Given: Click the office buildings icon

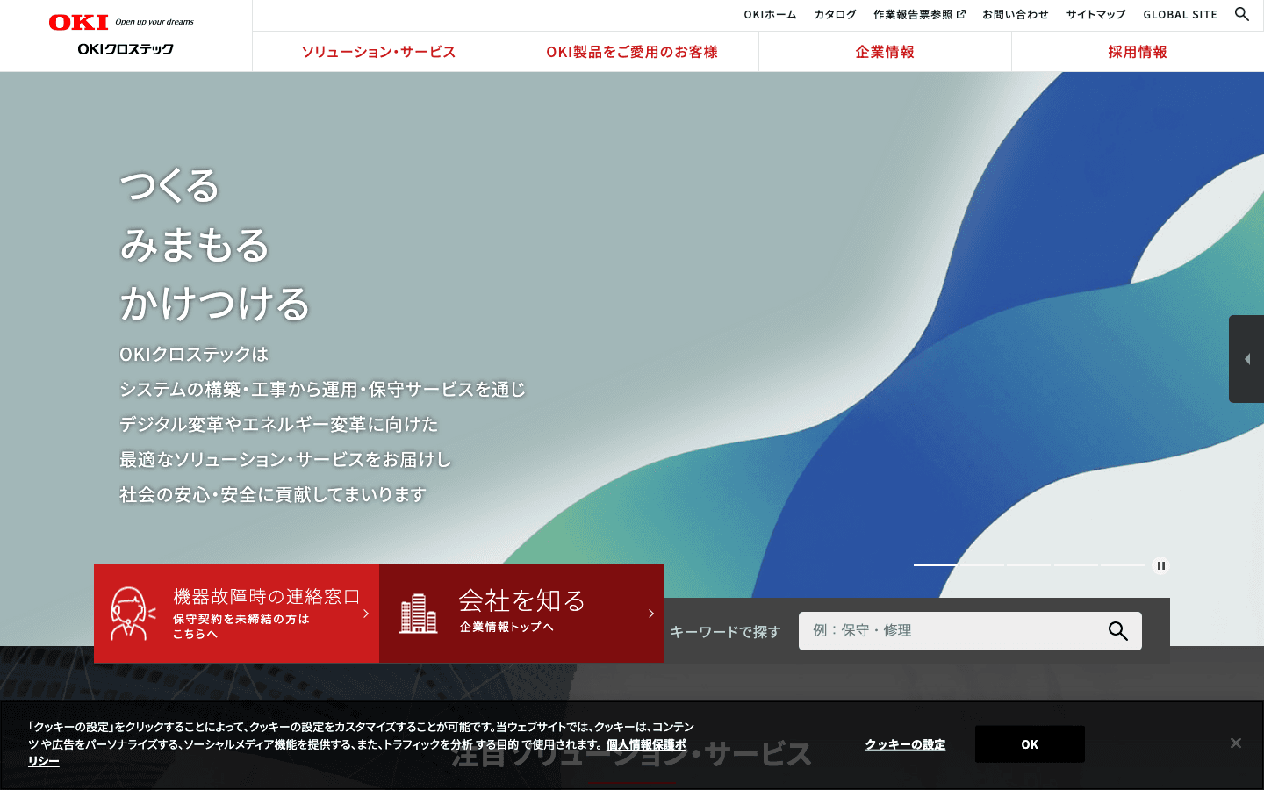Looking at the screenshot, I should click(418, 614).
